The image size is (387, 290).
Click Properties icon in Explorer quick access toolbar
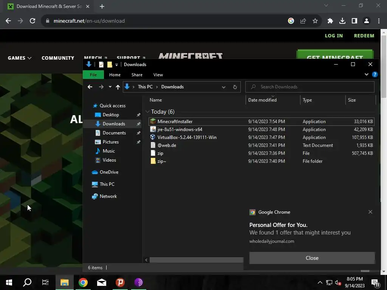pyautogui.click(x=101, y=65)
